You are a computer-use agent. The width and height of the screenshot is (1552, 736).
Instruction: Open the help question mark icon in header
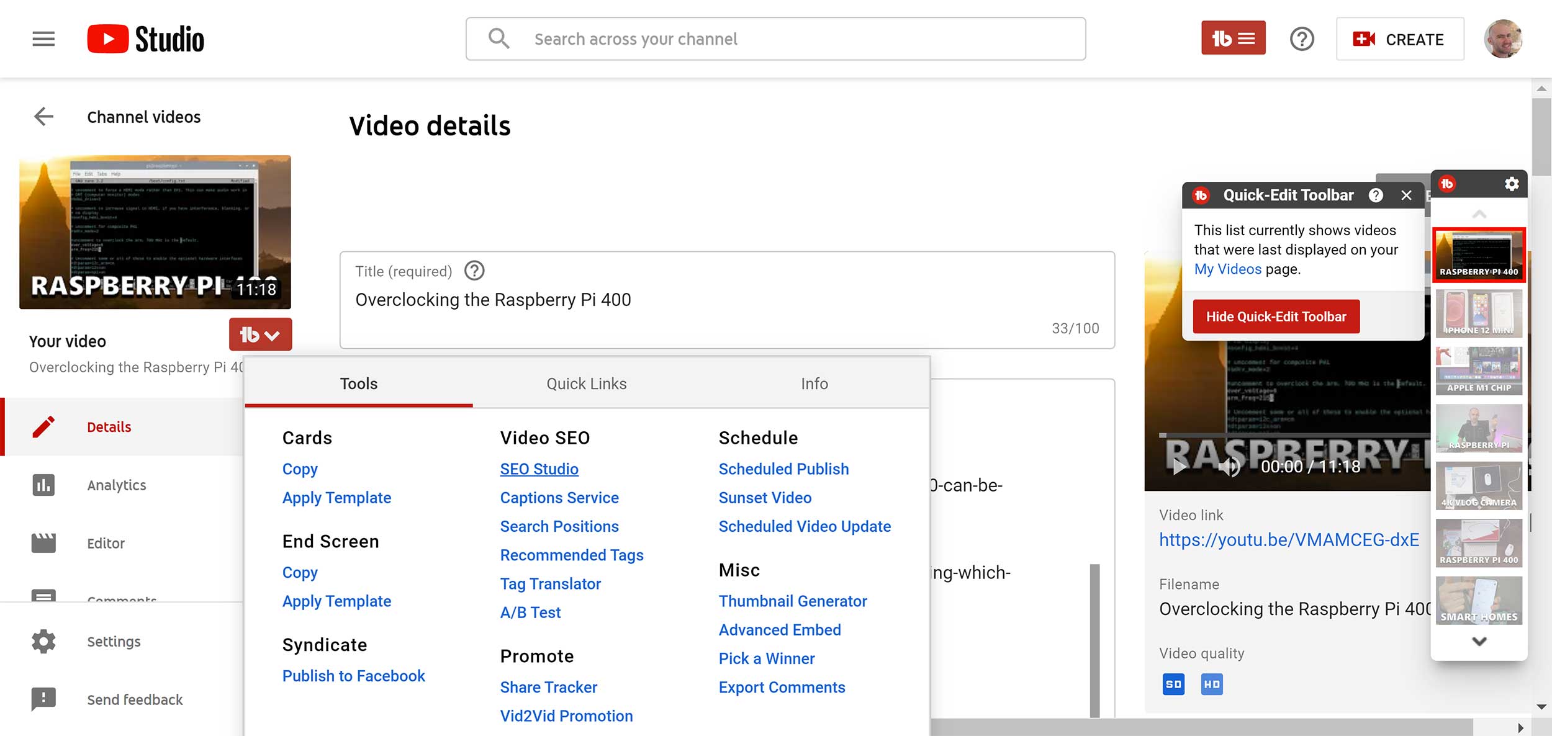coord(1302,39)
